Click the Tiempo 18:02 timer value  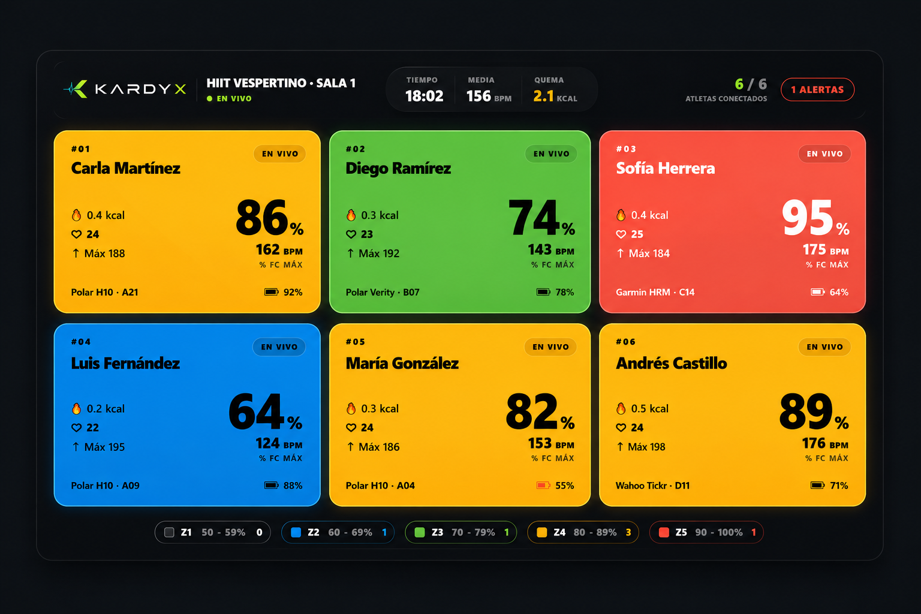coord(424,96)
